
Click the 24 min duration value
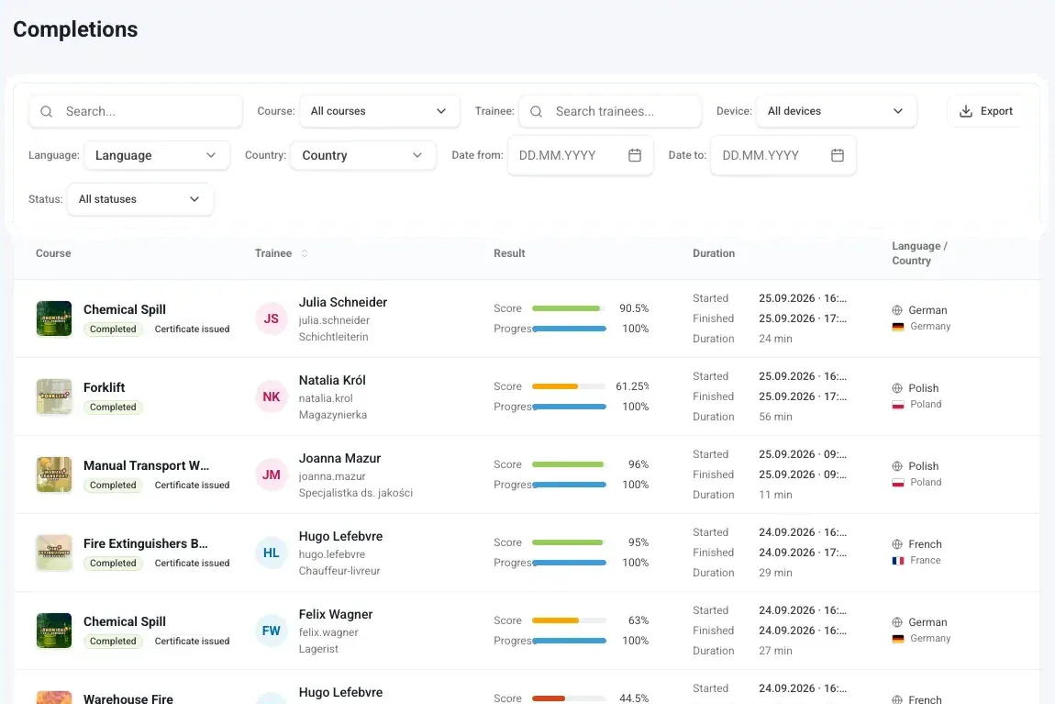tap(775, 339)
